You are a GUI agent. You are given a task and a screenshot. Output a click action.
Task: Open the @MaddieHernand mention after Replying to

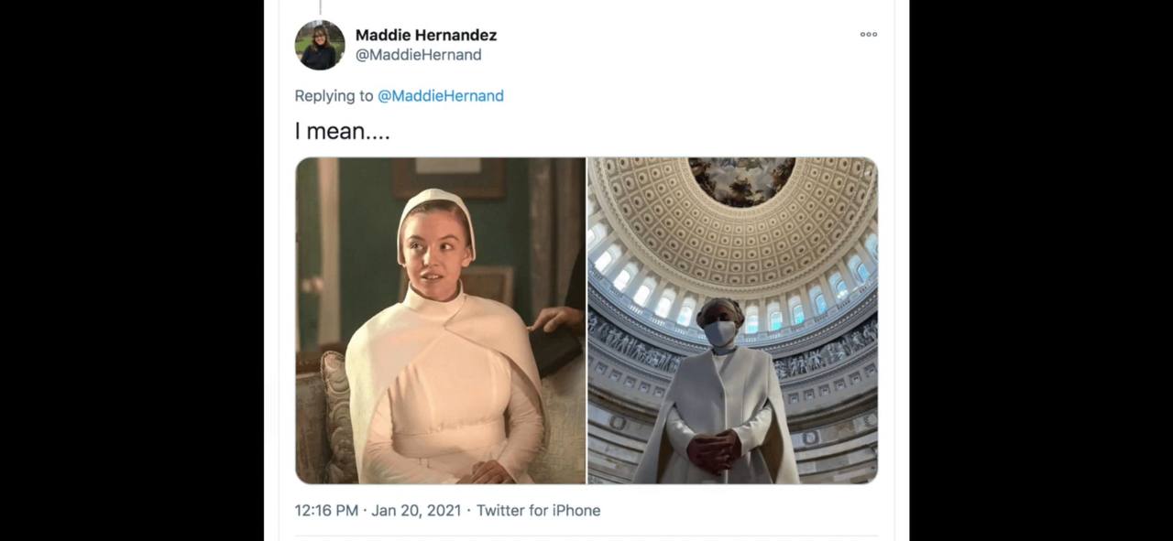[441, 95]
